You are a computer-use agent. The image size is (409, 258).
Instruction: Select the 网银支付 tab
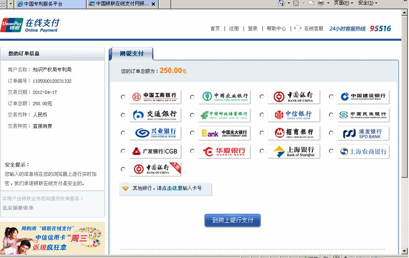pos(132,54)
